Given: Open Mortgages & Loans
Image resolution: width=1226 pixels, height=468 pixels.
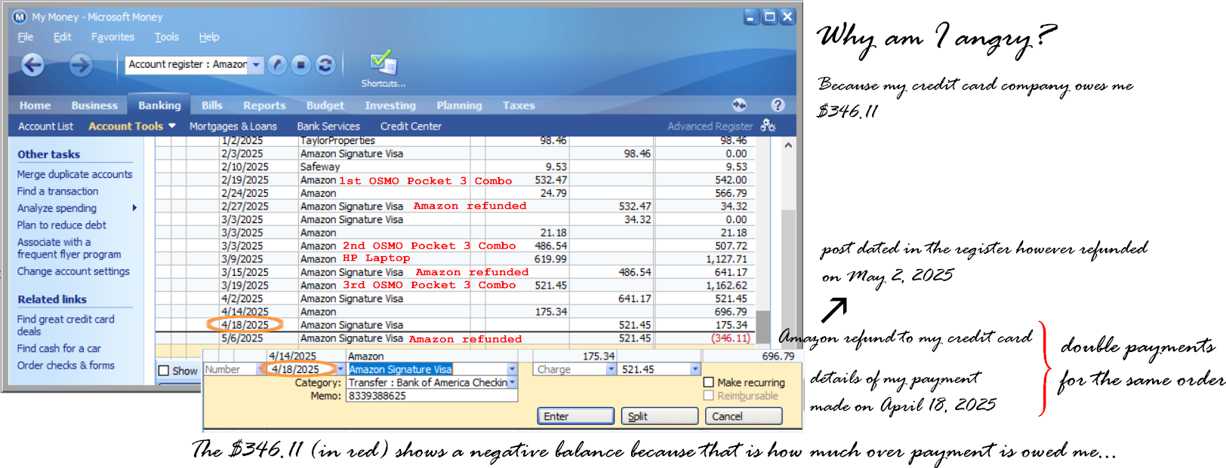Looking at the screenshot, I should pyautogui.click(x=233, y=126).
